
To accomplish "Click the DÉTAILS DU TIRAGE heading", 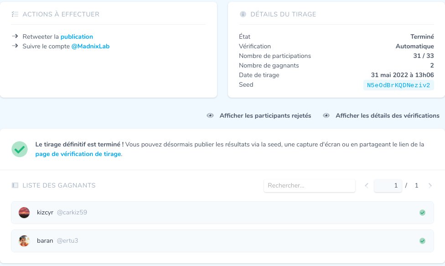I will click(x=283, y=14).
